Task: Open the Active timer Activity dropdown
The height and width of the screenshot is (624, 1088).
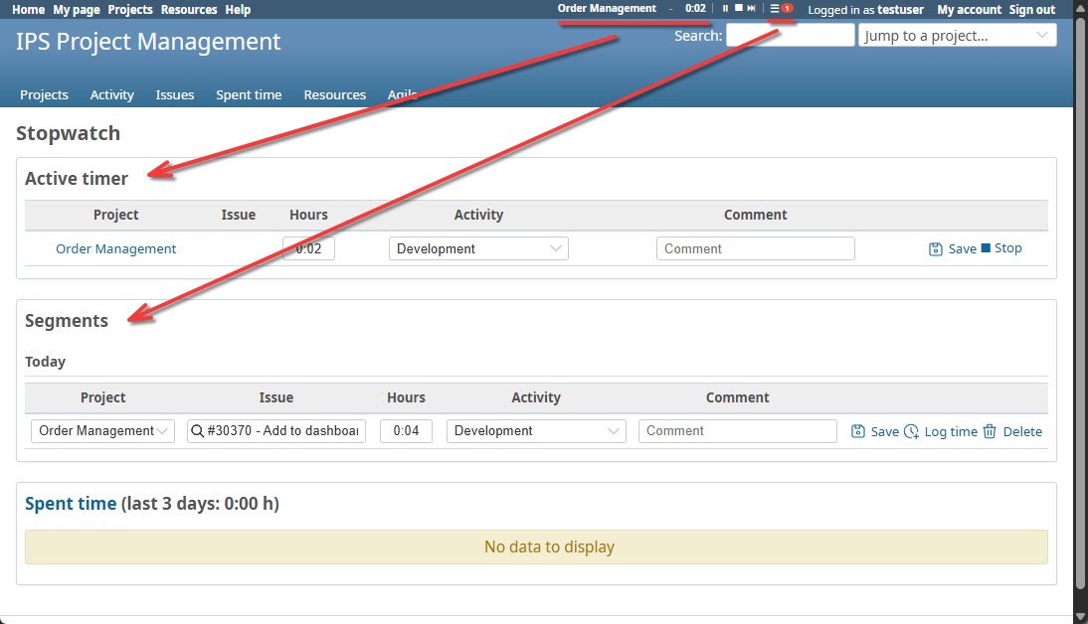Action: coord(478,248)
